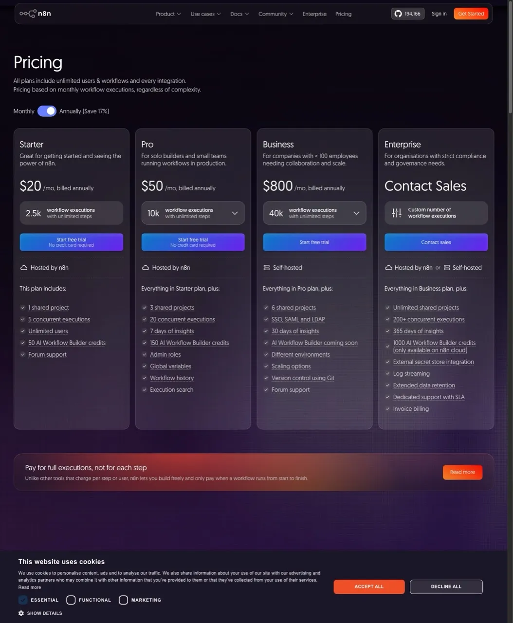Click the Extended data retention feature
Image resolution: width=513 pixels, height=623 pixels.
(424, 385)
